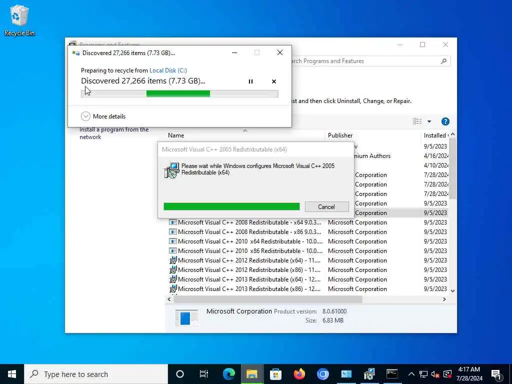The height and width of the screenshot is (384, 512).
Task: Sort by the Installed On column header
Action: pyautogui.click(x=435, y=135)
